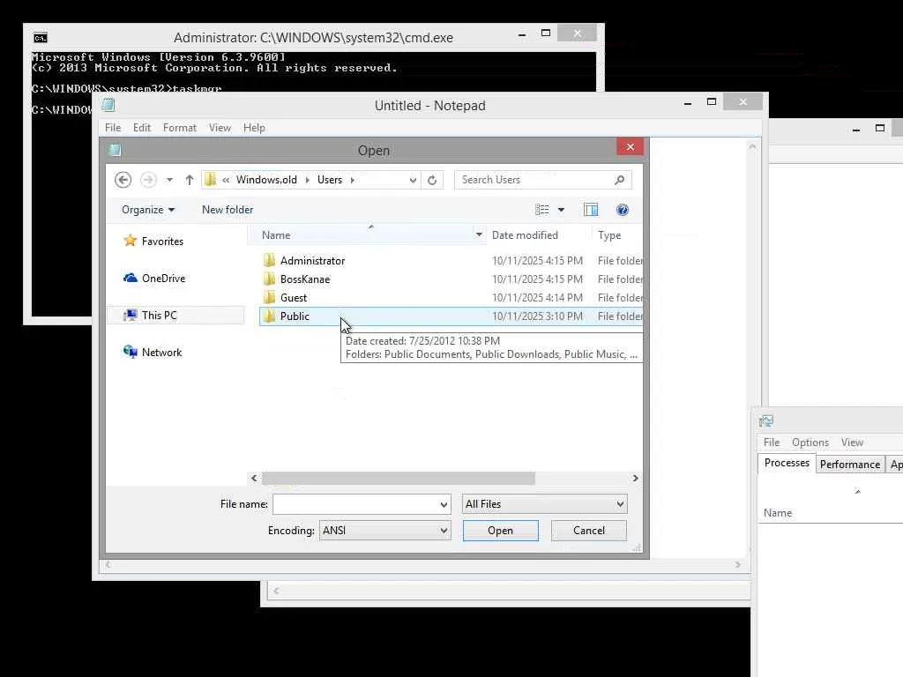Select the BossKanae folder
Screen dimensions: 903x677
pyautogui.click(x=305, y=279)
